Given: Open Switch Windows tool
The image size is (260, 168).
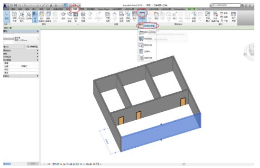Looking at the screenshot, I should point(208,17).
